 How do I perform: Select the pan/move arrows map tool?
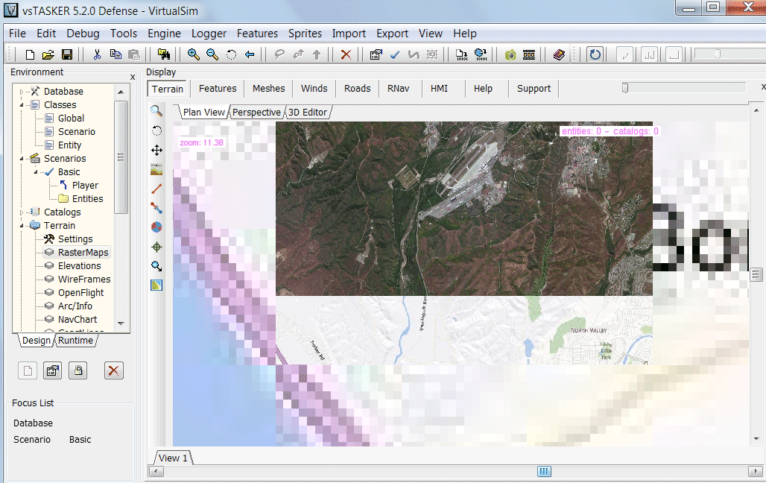[x=156, y=150]
